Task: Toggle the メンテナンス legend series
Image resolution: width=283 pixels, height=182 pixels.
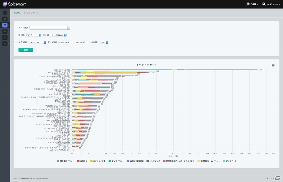Action: 153,161
